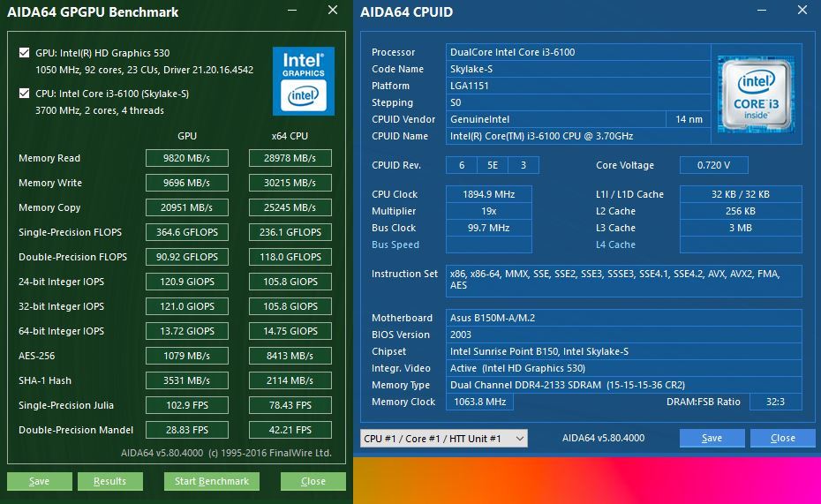
Task: Open the CPU #1 / Core #1 dropdown
Action: 443,439
